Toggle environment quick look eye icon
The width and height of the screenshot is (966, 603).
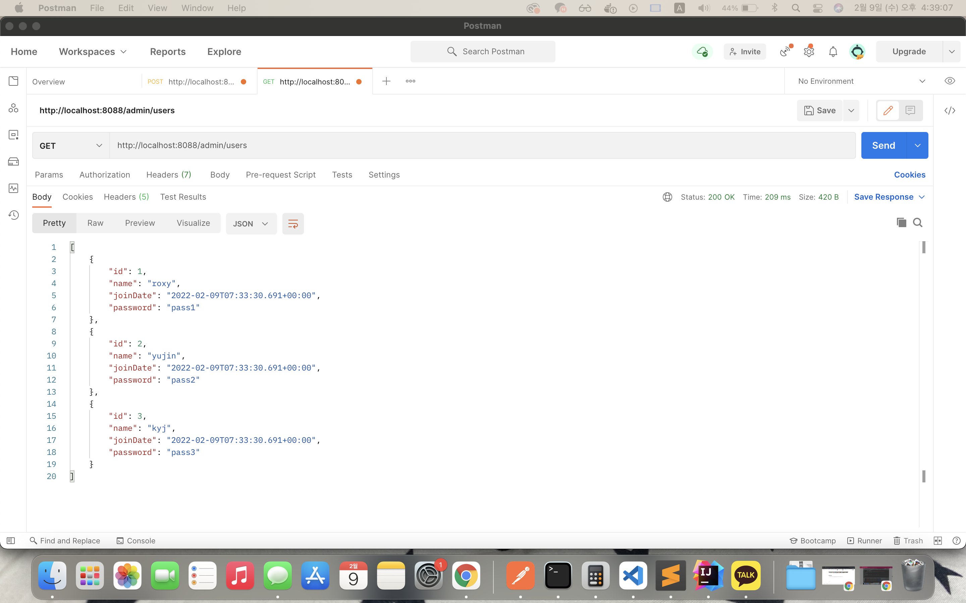[950, 81]
